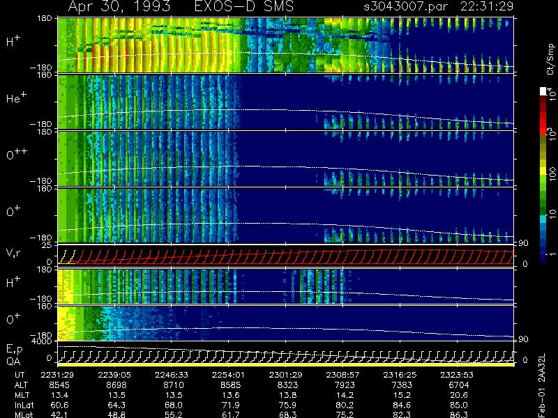558x418 pixels.
Task: Click the 'ALT' row label
Action: click(21, 385)
